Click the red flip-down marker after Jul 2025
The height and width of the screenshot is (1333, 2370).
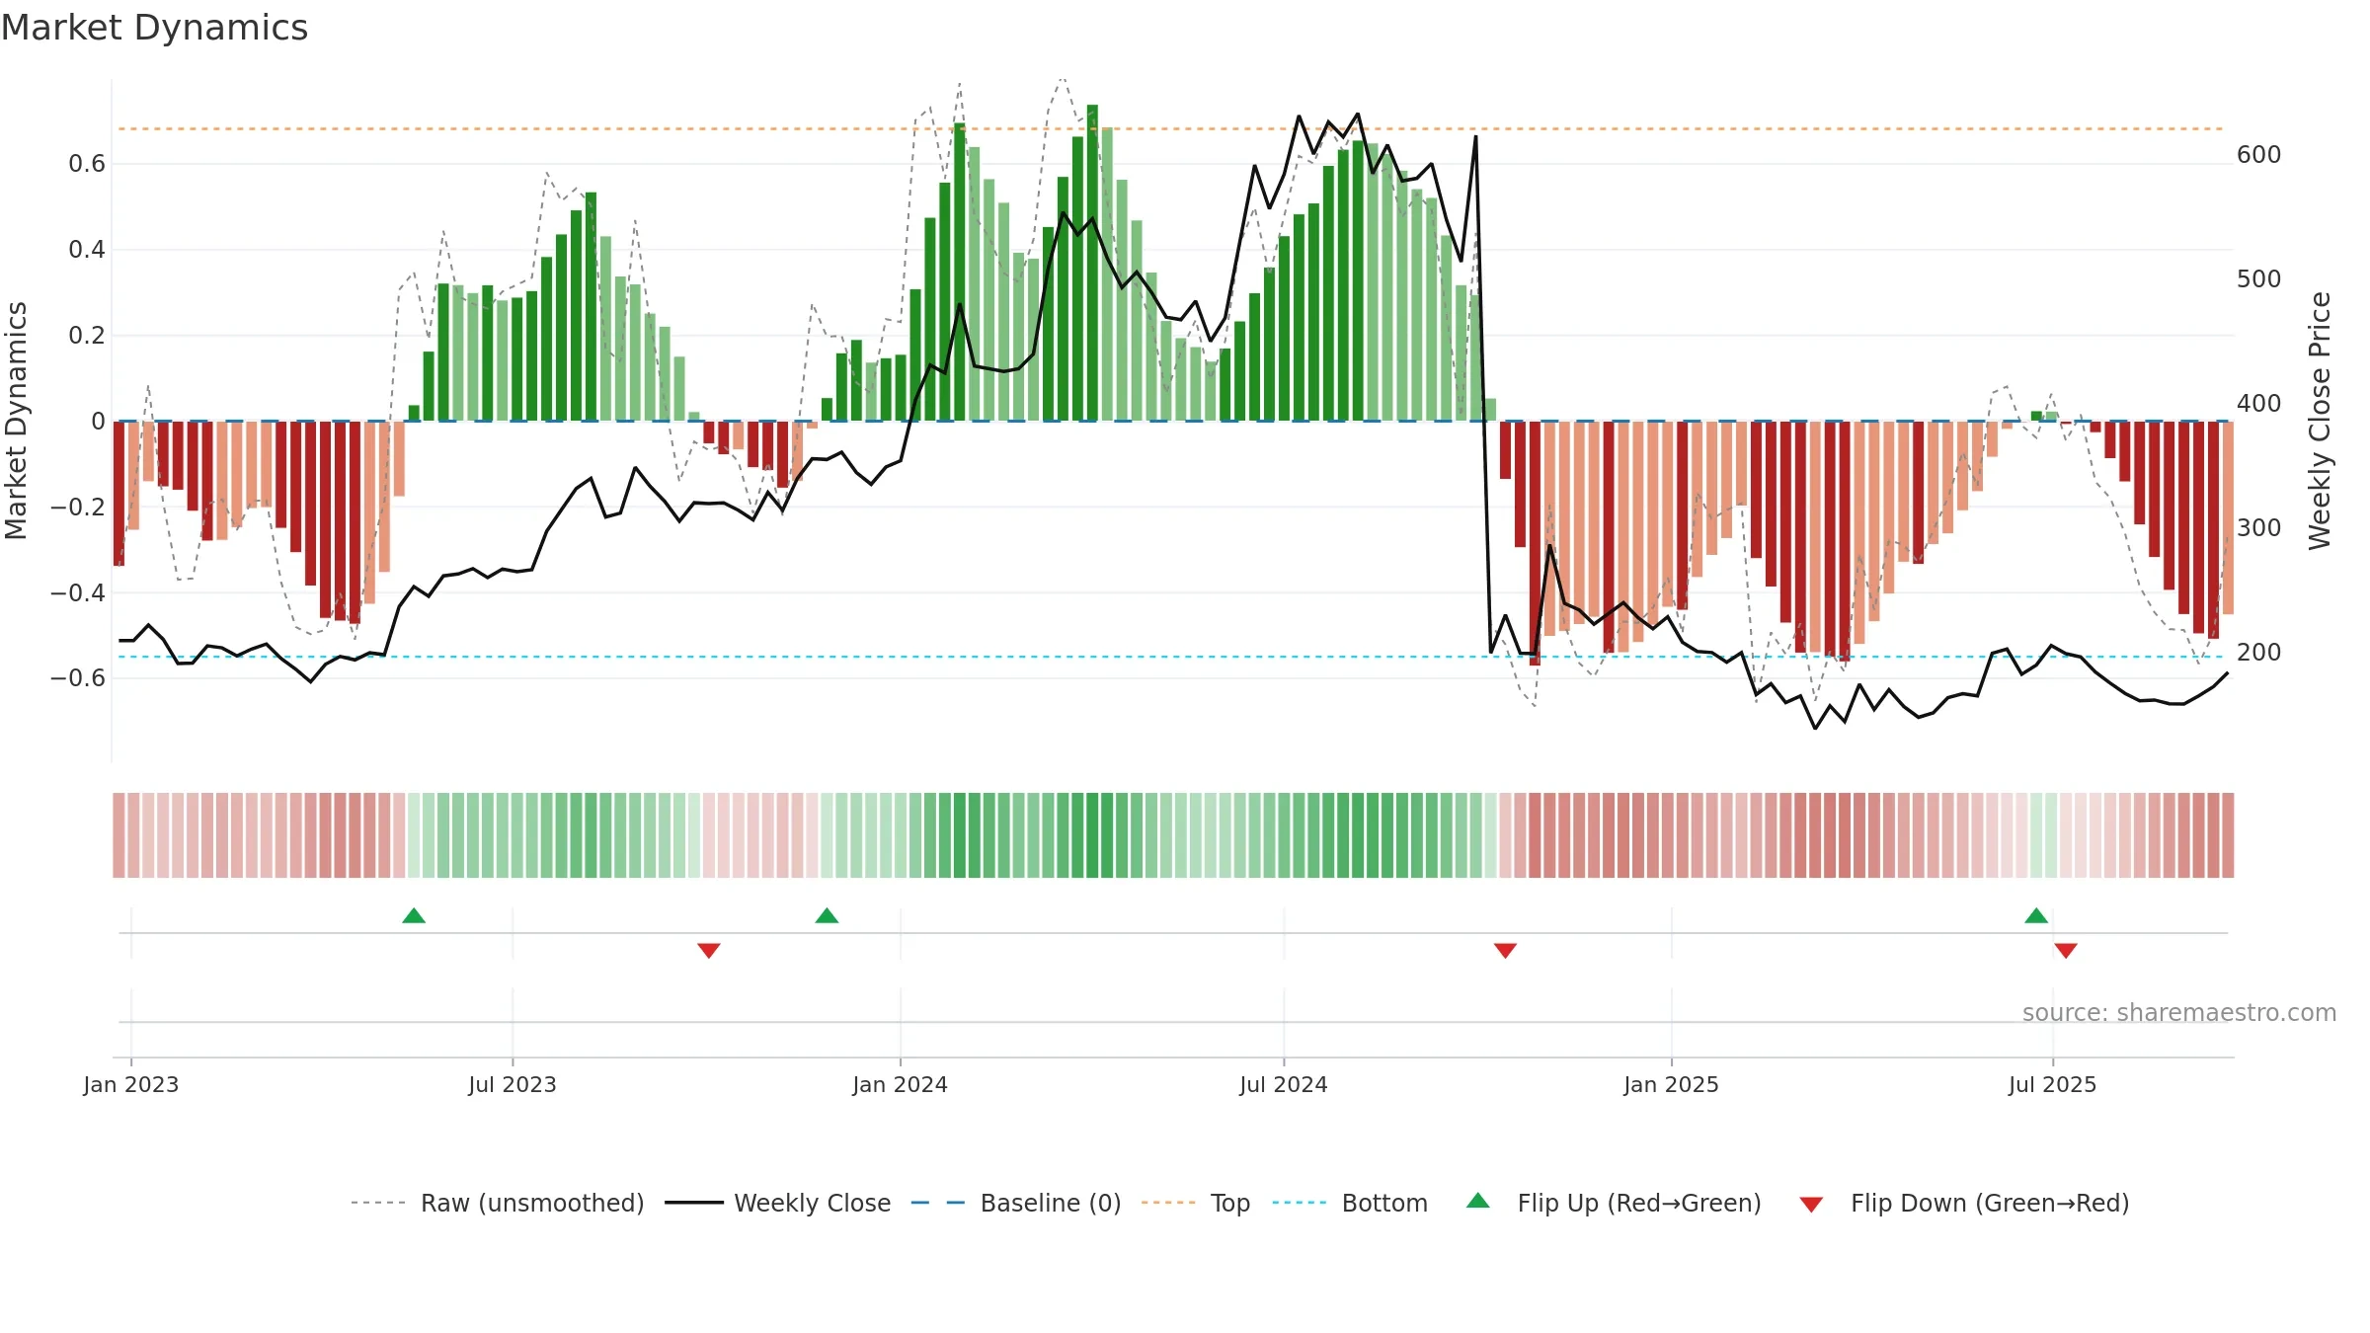click(x=2066, y=950)
